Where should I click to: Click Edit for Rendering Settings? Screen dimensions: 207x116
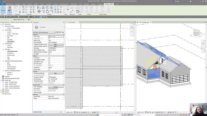click(x=56, y=73)
